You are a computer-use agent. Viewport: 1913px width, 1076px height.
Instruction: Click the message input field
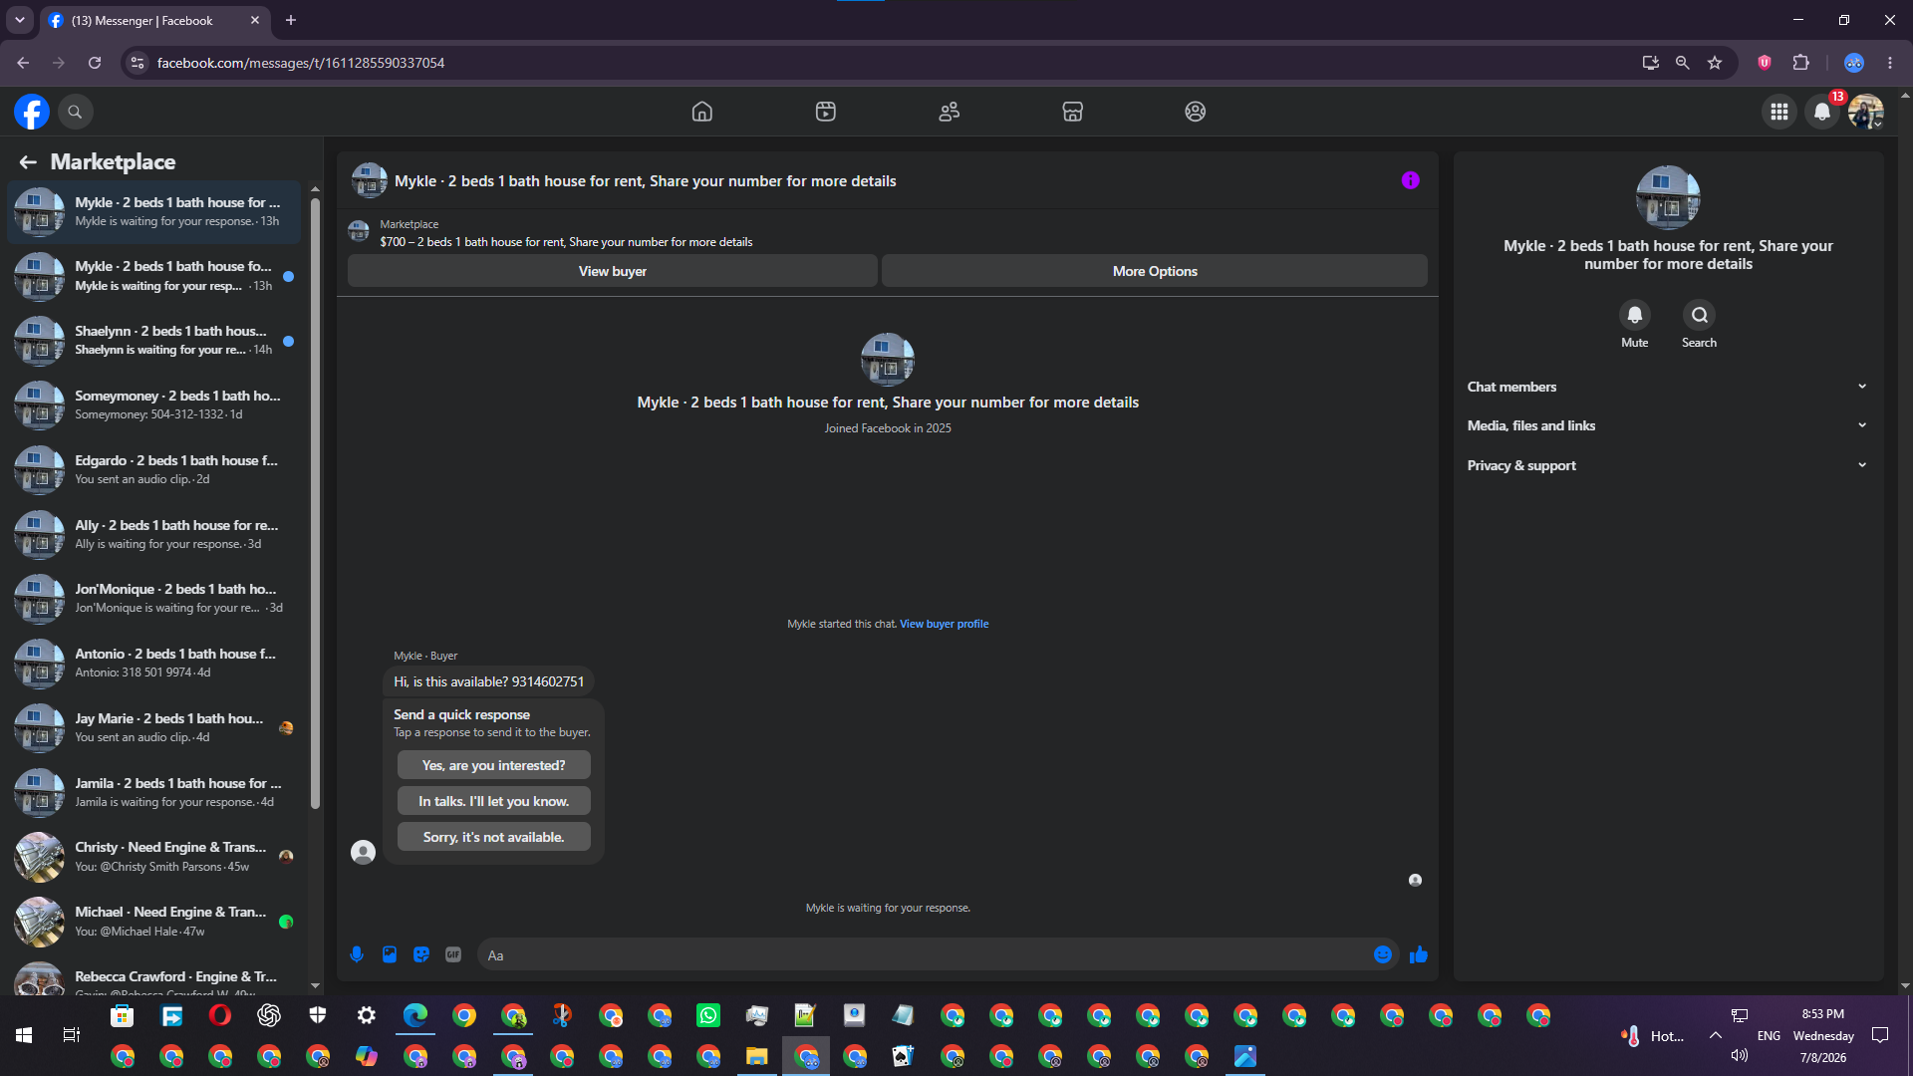point(925,954)
